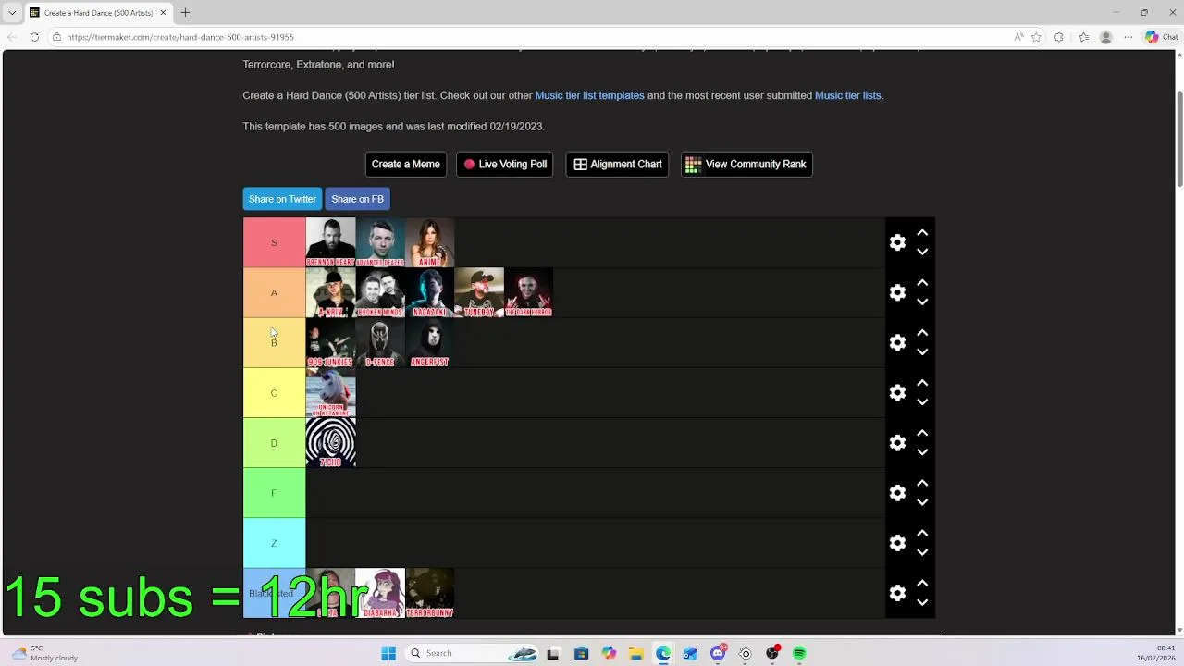
Task: Move the B tier row up
Action: click(x=922, y=333)
